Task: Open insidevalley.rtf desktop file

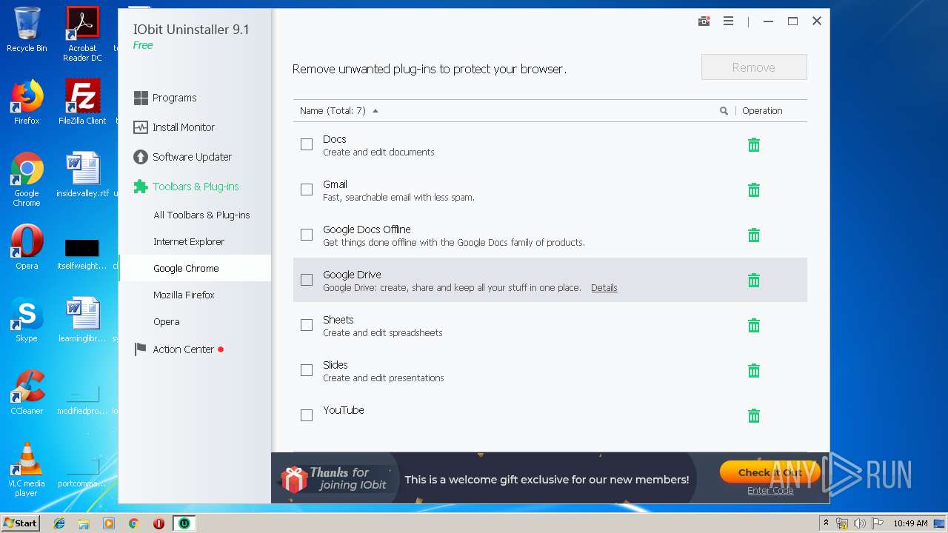Action: click(x=82, y=175)
